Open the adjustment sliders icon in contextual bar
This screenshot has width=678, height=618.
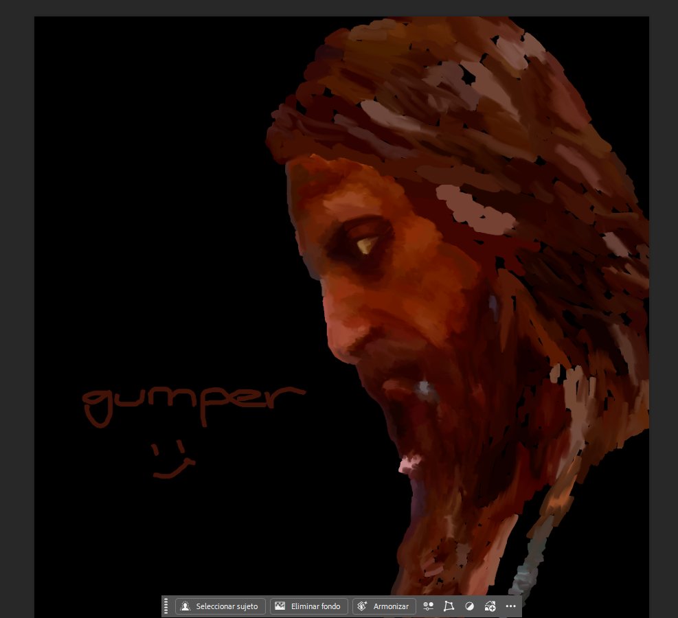pyautogui.click(x=428, y=606)
